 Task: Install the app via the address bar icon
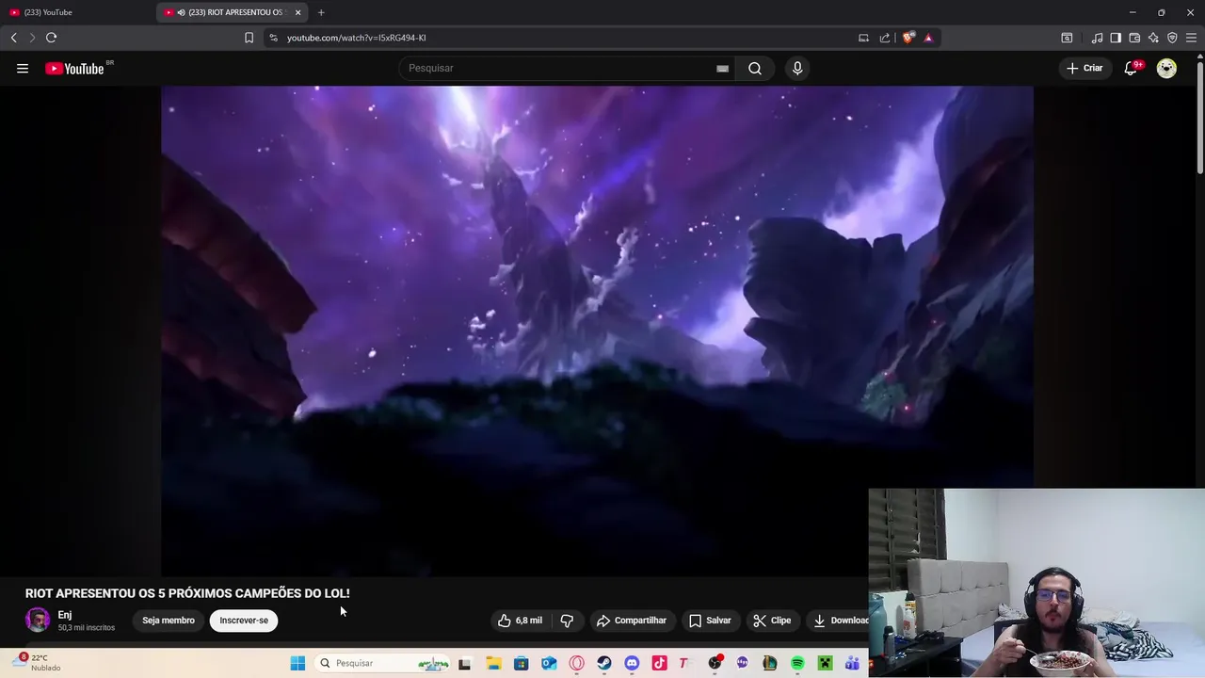pyautogui.click(x=863, y=38)
